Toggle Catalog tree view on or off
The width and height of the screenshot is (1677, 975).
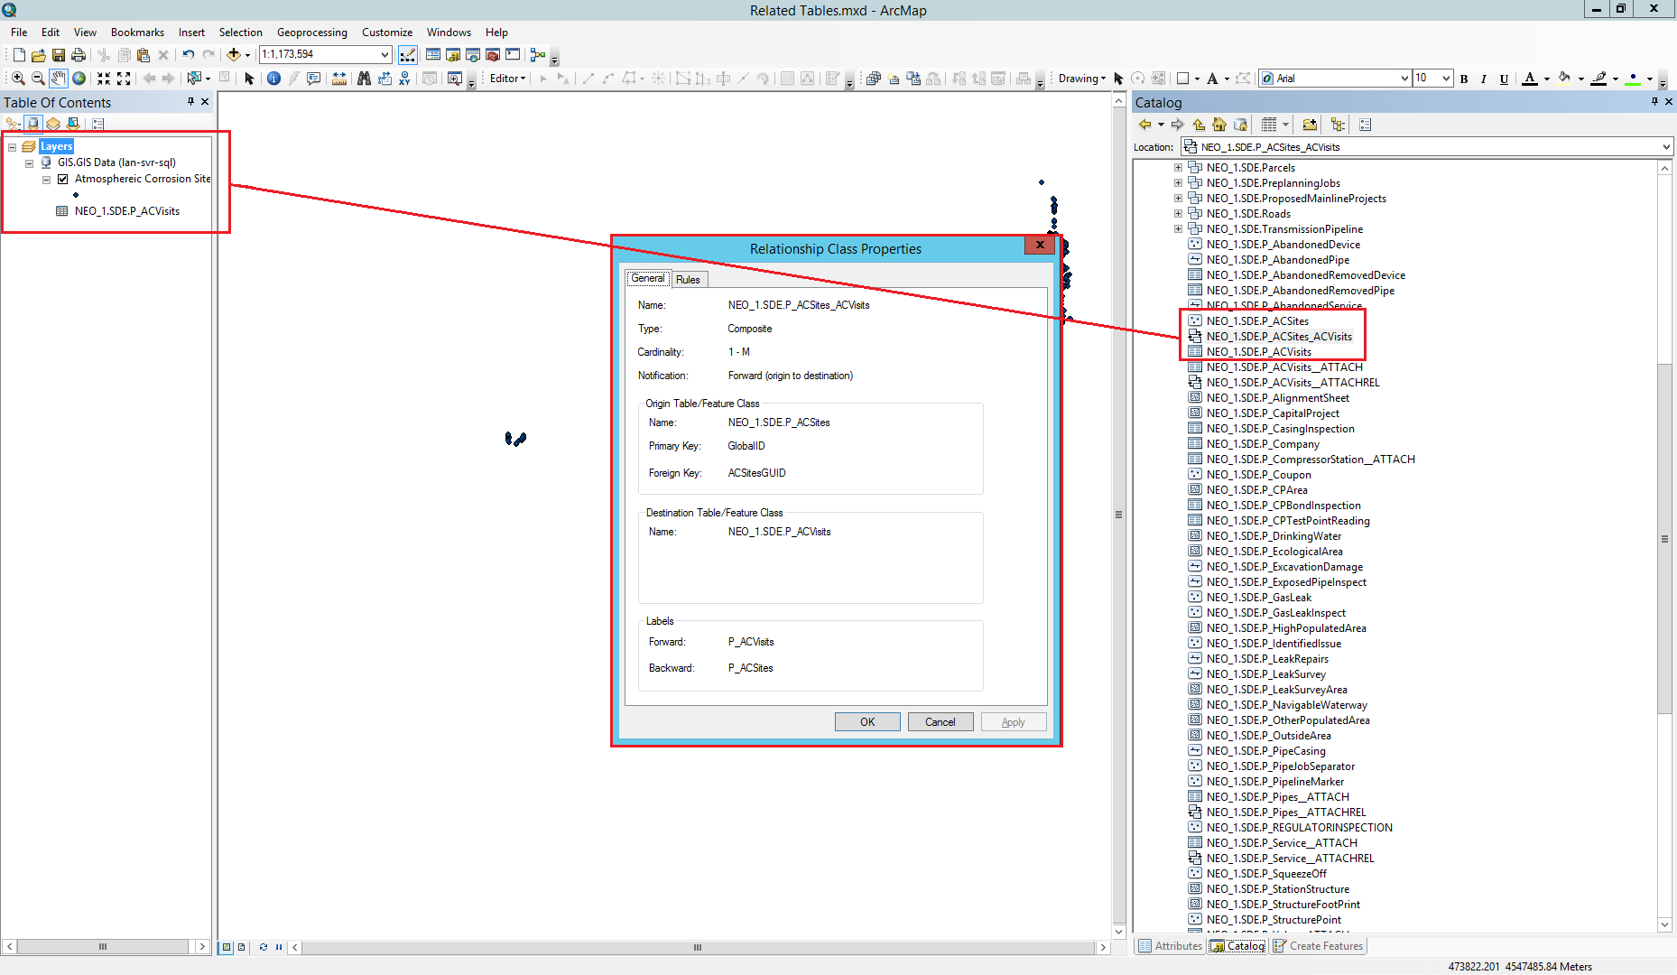pos(1338,125)
